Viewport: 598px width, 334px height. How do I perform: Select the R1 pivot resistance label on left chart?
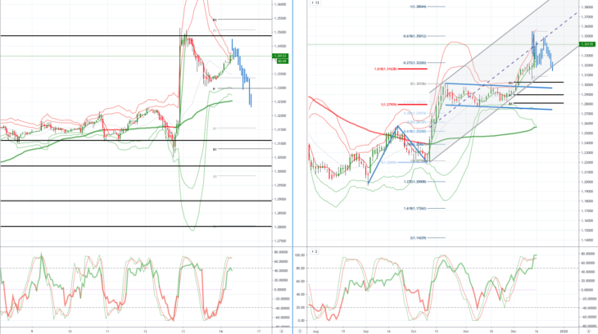pos(215,20)
